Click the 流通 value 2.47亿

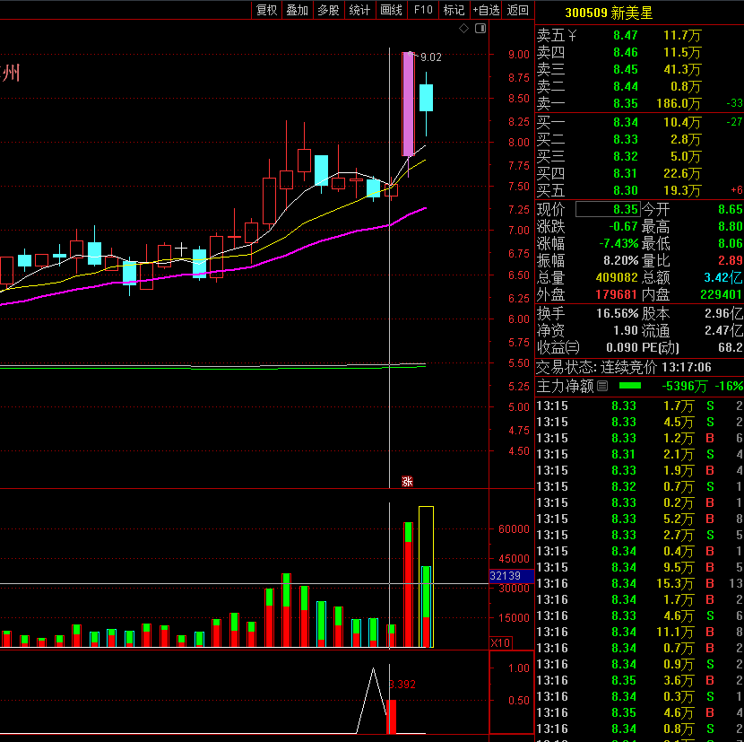pos(723,330)
